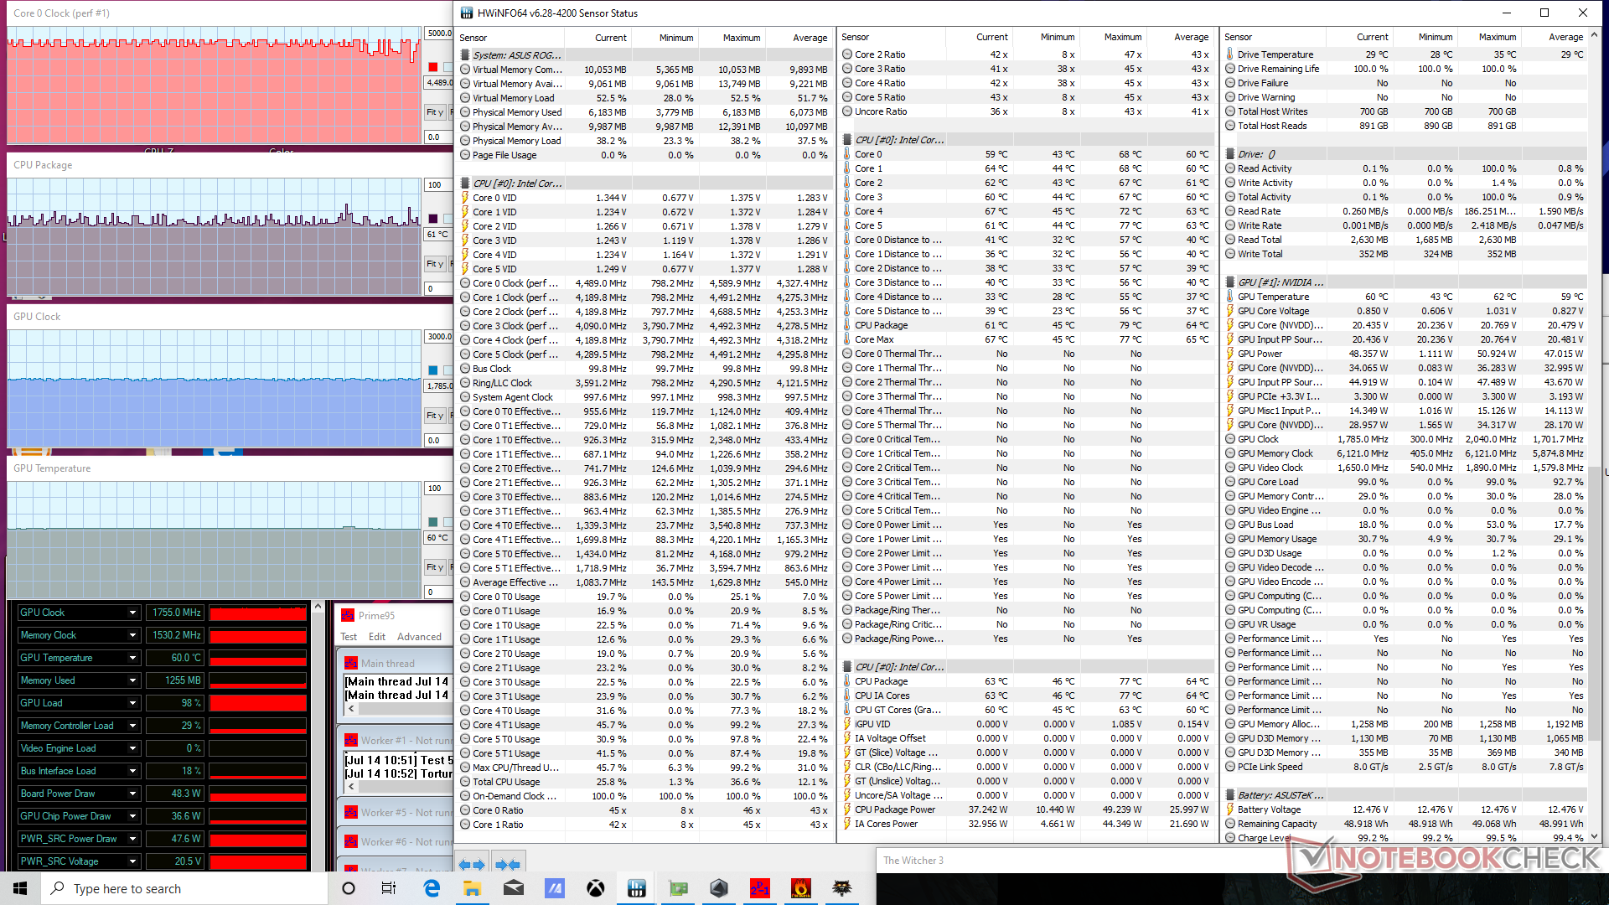This screenshot has width=1609, height=905.
Task: Open File Explorer from the taskbar
Action: (x=473, y=888)
